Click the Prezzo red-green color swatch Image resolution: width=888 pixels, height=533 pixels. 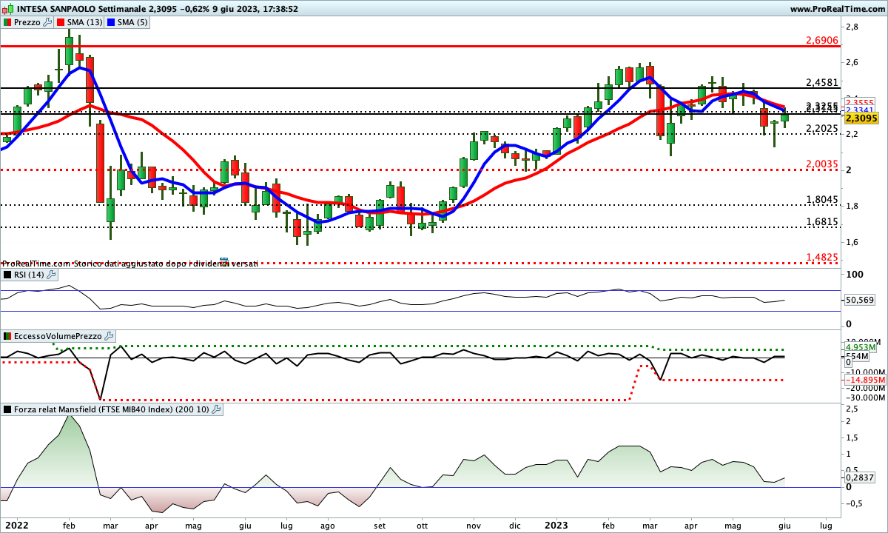point(7,22)
